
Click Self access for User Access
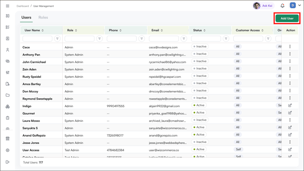click(x=238, y=149)
